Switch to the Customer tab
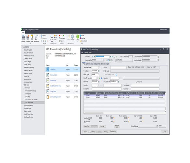This screenshot has height=163, width=190. tap(88, 64)
